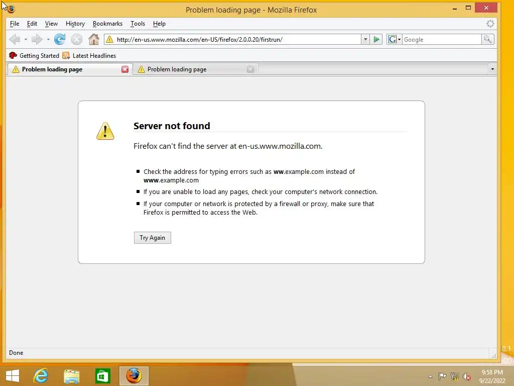Click the throbber activity indicator

click(x=490, y=24)
